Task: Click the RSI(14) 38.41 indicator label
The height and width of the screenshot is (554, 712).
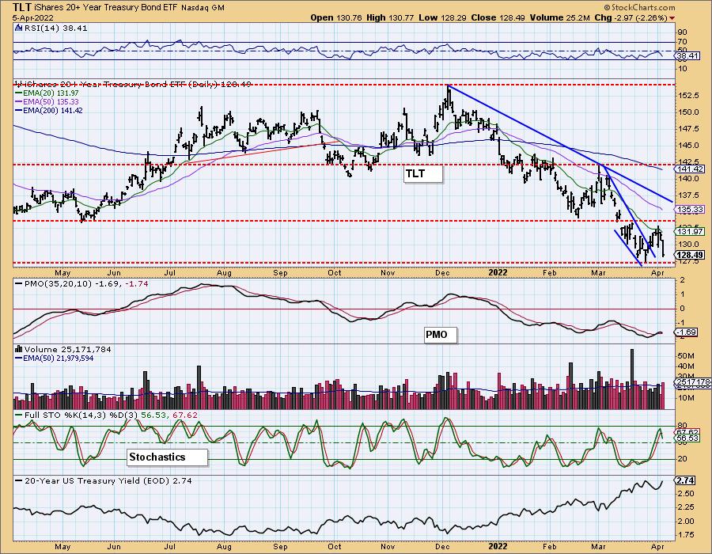Action: pos(55,28)
